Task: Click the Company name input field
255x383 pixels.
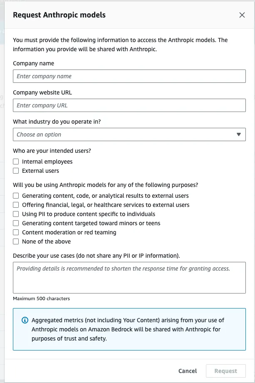Action: click(x=129, y=76)
